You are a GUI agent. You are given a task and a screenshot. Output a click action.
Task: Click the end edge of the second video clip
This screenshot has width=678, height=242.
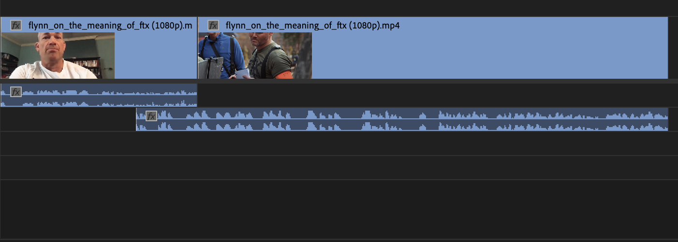(668, 48)
